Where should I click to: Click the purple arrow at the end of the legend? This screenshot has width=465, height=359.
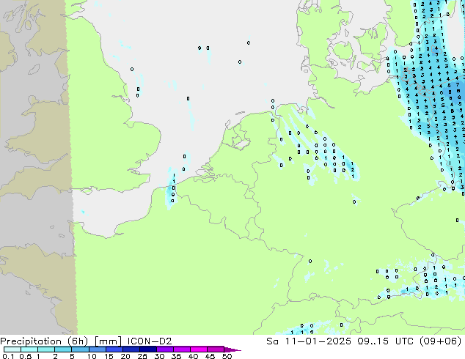232,349
